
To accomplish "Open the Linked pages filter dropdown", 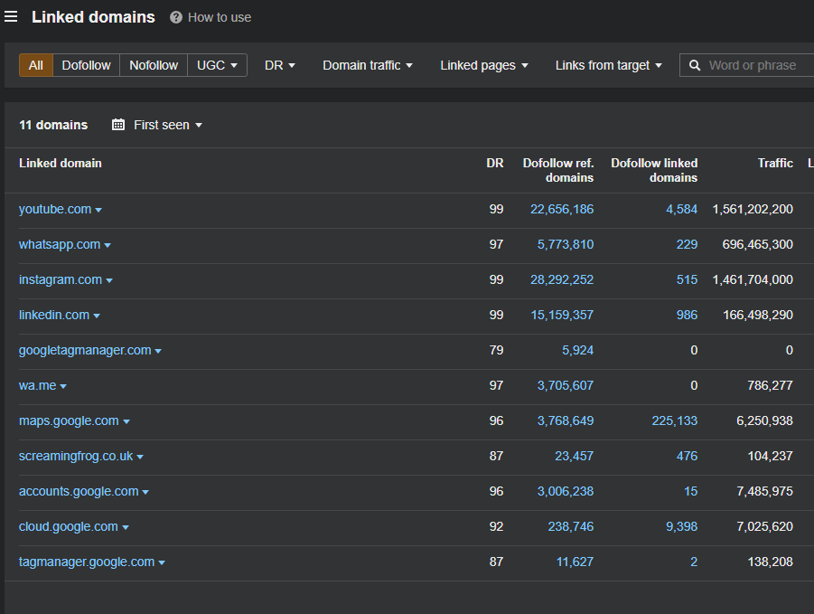I will pos(484,65).
